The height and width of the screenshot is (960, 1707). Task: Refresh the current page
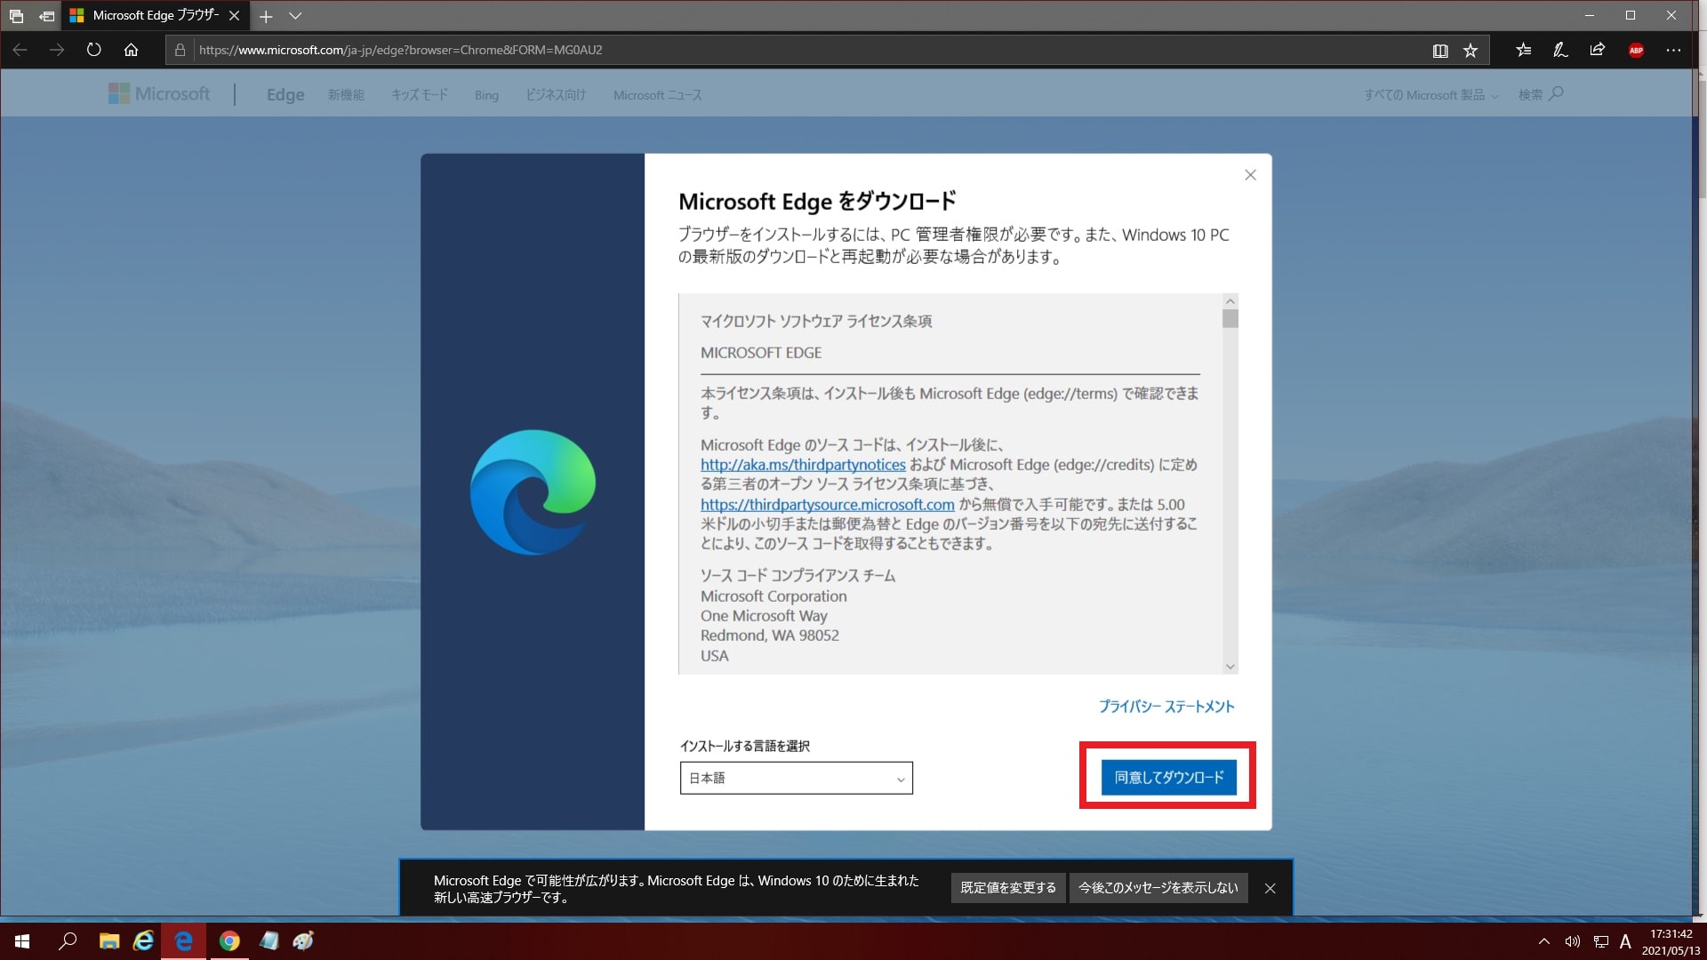pos(94,50)
